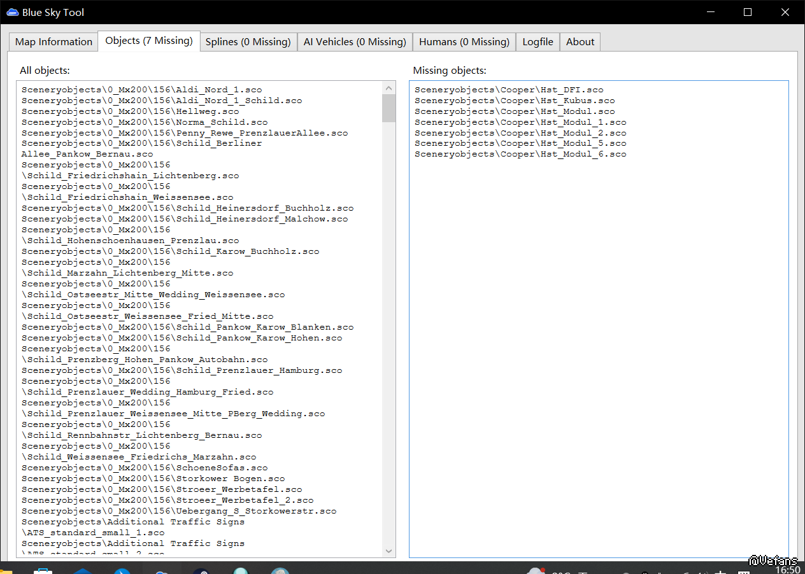Show the About tab
The image size is (805, 574).
[580, 42]
